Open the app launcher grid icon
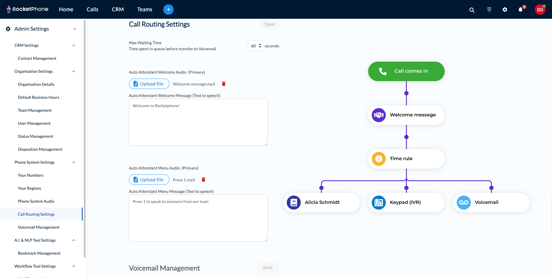Viewport: 552px width, 278px height. (x=489, y=10)
